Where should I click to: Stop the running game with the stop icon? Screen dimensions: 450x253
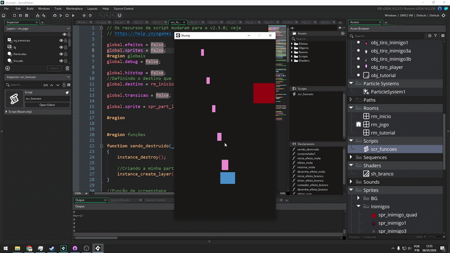tap(67, 16)
